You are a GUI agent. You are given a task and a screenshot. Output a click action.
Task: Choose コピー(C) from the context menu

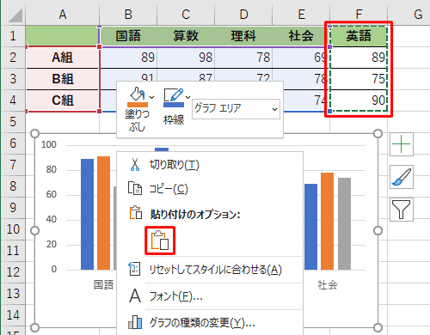click(210, 189)
